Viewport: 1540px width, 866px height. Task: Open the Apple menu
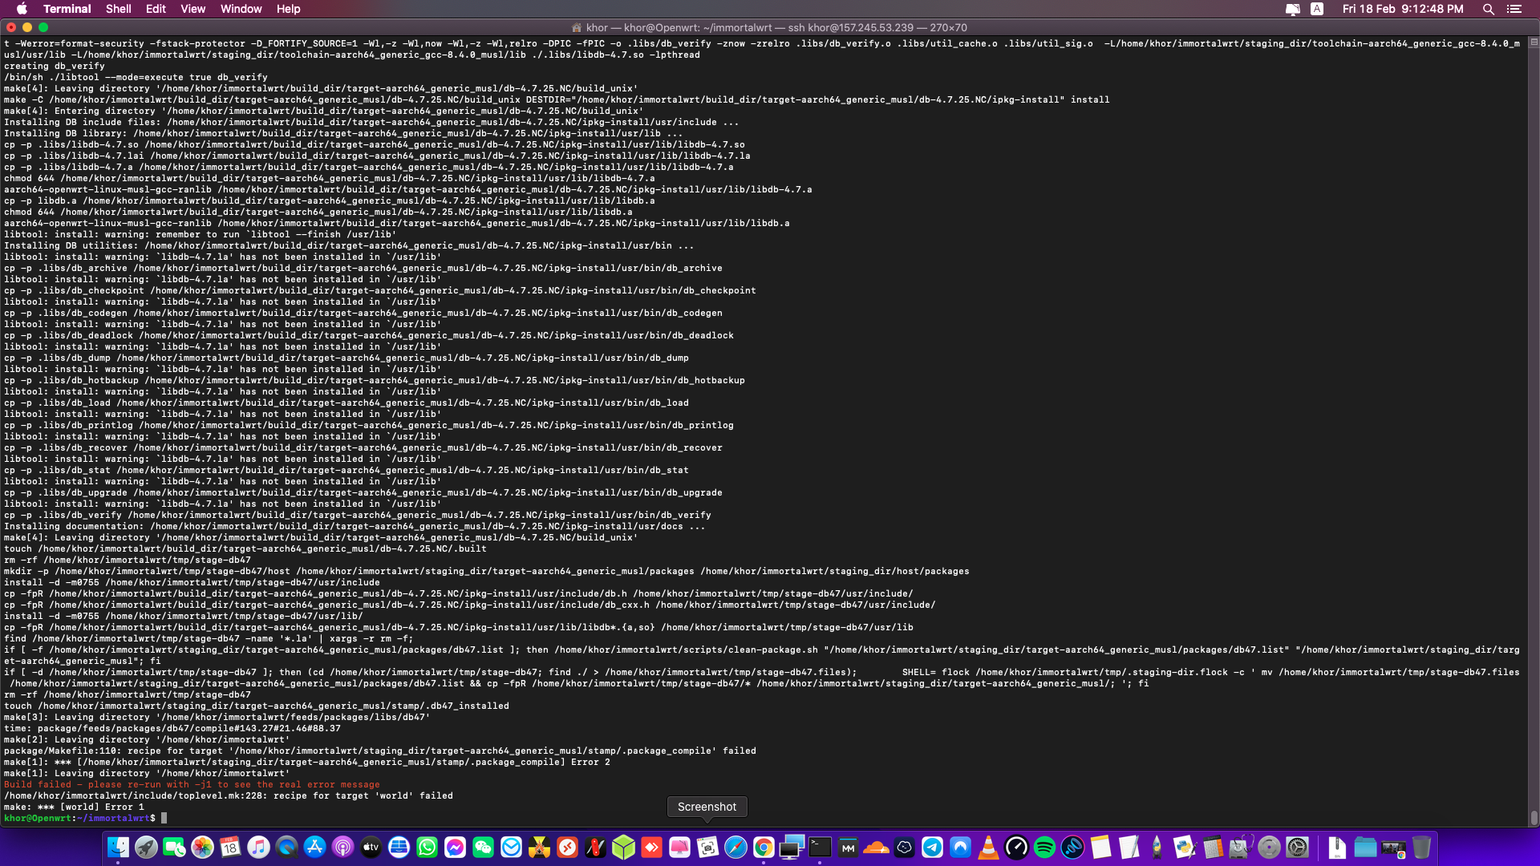click(x=22, y=9)
